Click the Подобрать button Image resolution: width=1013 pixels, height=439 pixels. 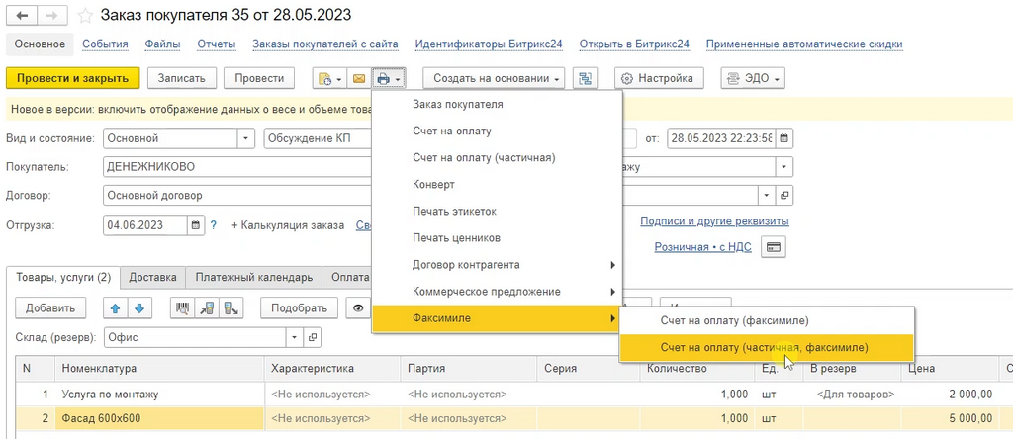(x=299, y=308)
